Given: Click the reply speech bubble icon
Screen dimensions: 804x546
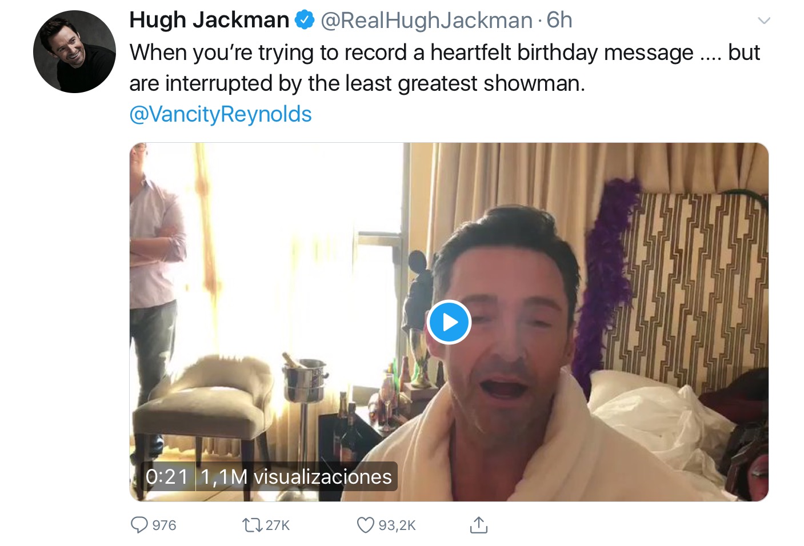Looking at the screenshot, I should (x=139, y=524).
